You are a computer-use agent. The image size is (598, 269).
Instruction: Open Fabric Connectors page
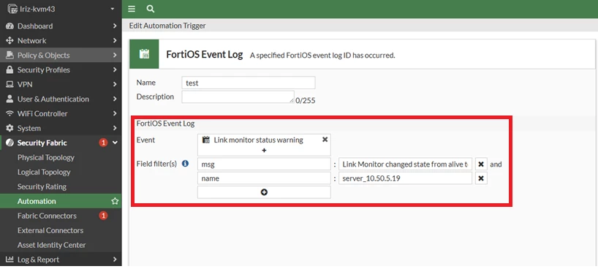(47, 216)
